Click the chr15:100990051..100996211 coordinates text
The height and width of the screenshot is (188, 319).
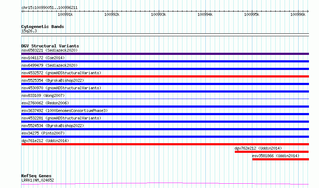coord(49,8)
